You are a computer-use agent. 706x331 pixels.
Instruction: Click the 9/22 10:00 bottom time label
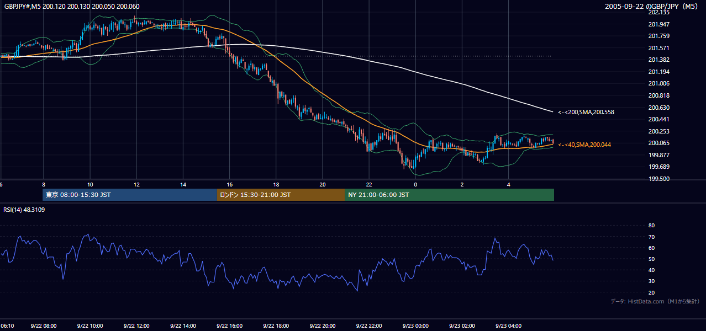90,326
